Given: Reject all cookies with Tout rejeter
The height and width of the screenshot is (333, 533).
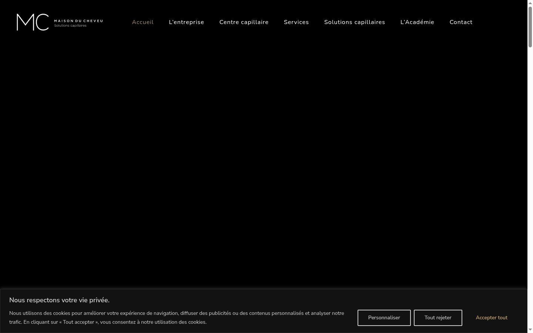Looking at the screenshot, I should point(438,318).
